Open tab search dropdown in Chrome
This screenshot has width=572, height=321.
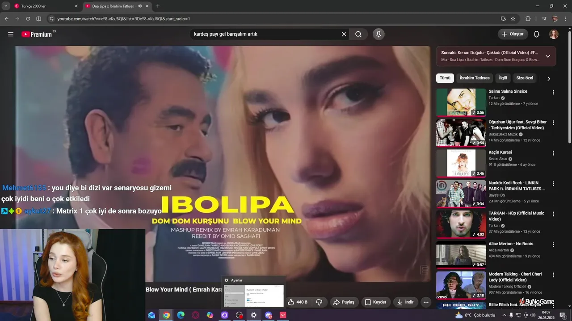(x=6, y=6)
